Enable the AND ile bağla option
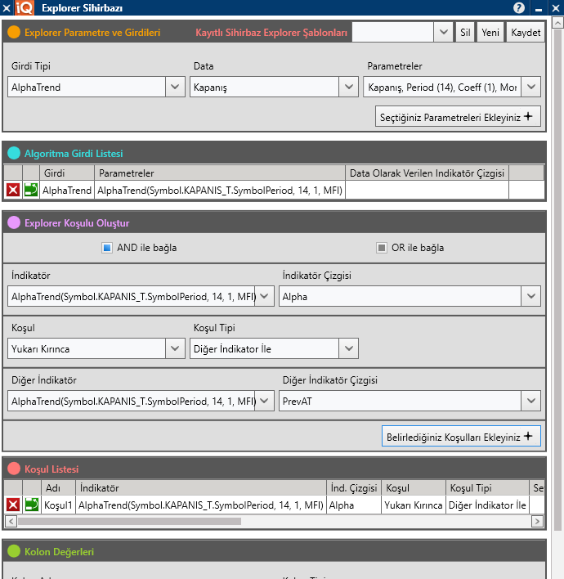The image size is (564, 579). click(106, 248)
